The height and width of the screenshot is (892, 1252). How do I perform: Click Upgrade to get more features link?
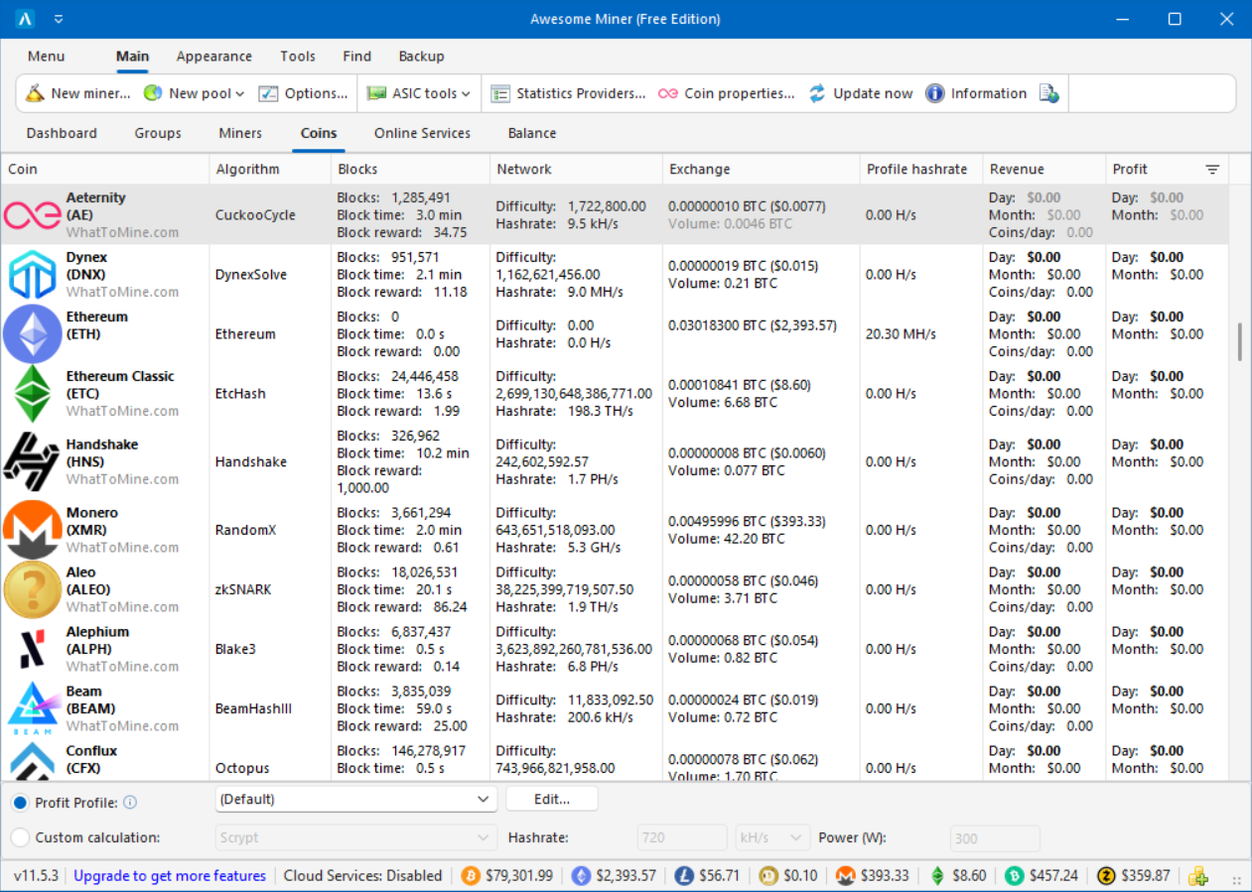[x=170, y=875]
